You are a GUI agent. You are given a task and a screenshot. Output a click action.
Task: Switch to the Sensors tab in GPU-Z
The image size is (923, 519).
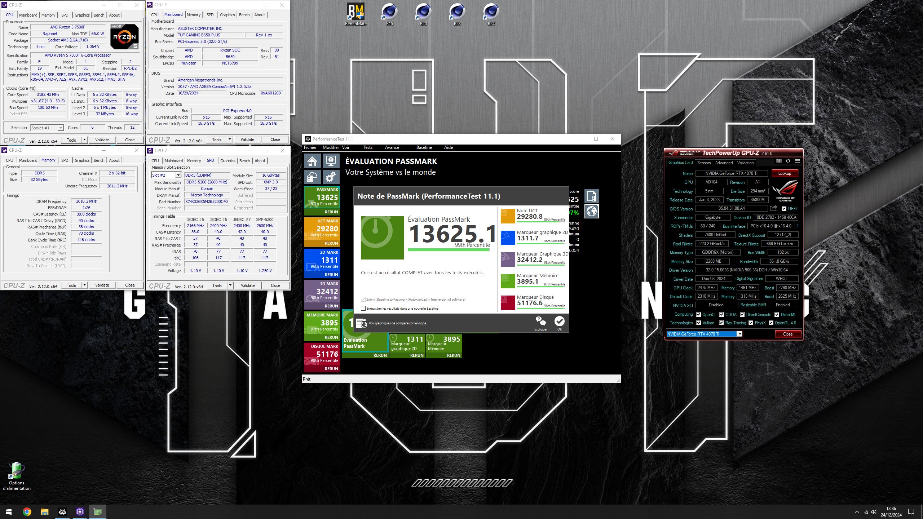click(x=704, y=163)
